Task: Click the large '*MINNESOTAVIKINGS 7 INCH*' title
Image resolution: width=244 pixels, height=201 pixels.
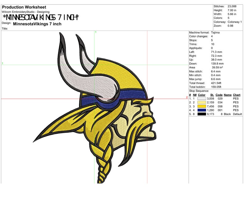Action: (41, 17)
